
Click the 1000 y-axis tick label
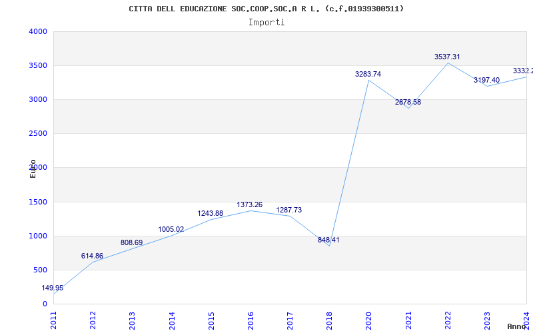(x=38, y=236)
